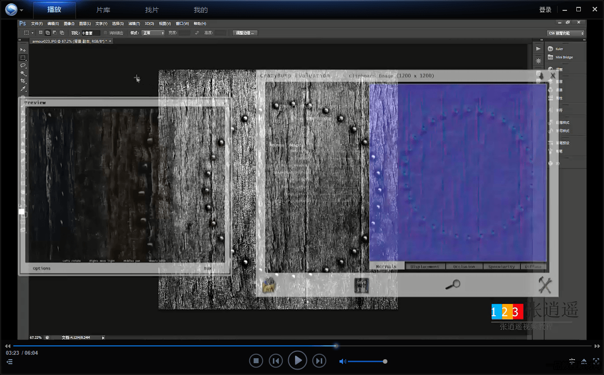Click the player eject/open file icon
The image size is (604, 375).
click(584, 361)
